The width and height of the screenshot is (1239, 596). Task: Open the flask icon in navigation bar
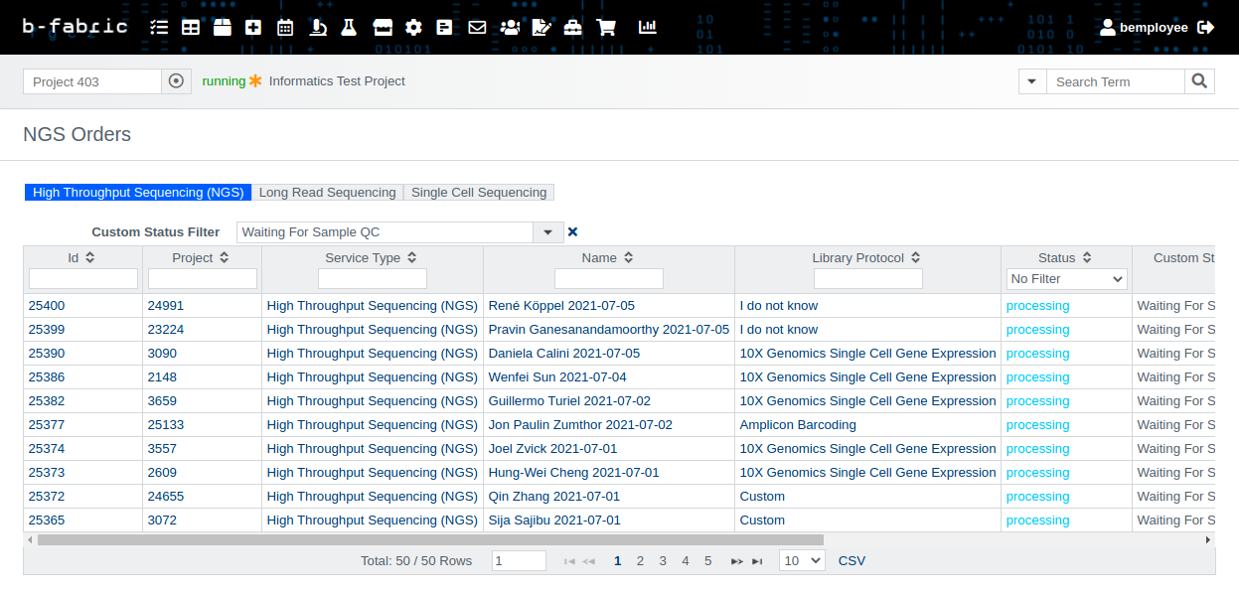point(349,28)
